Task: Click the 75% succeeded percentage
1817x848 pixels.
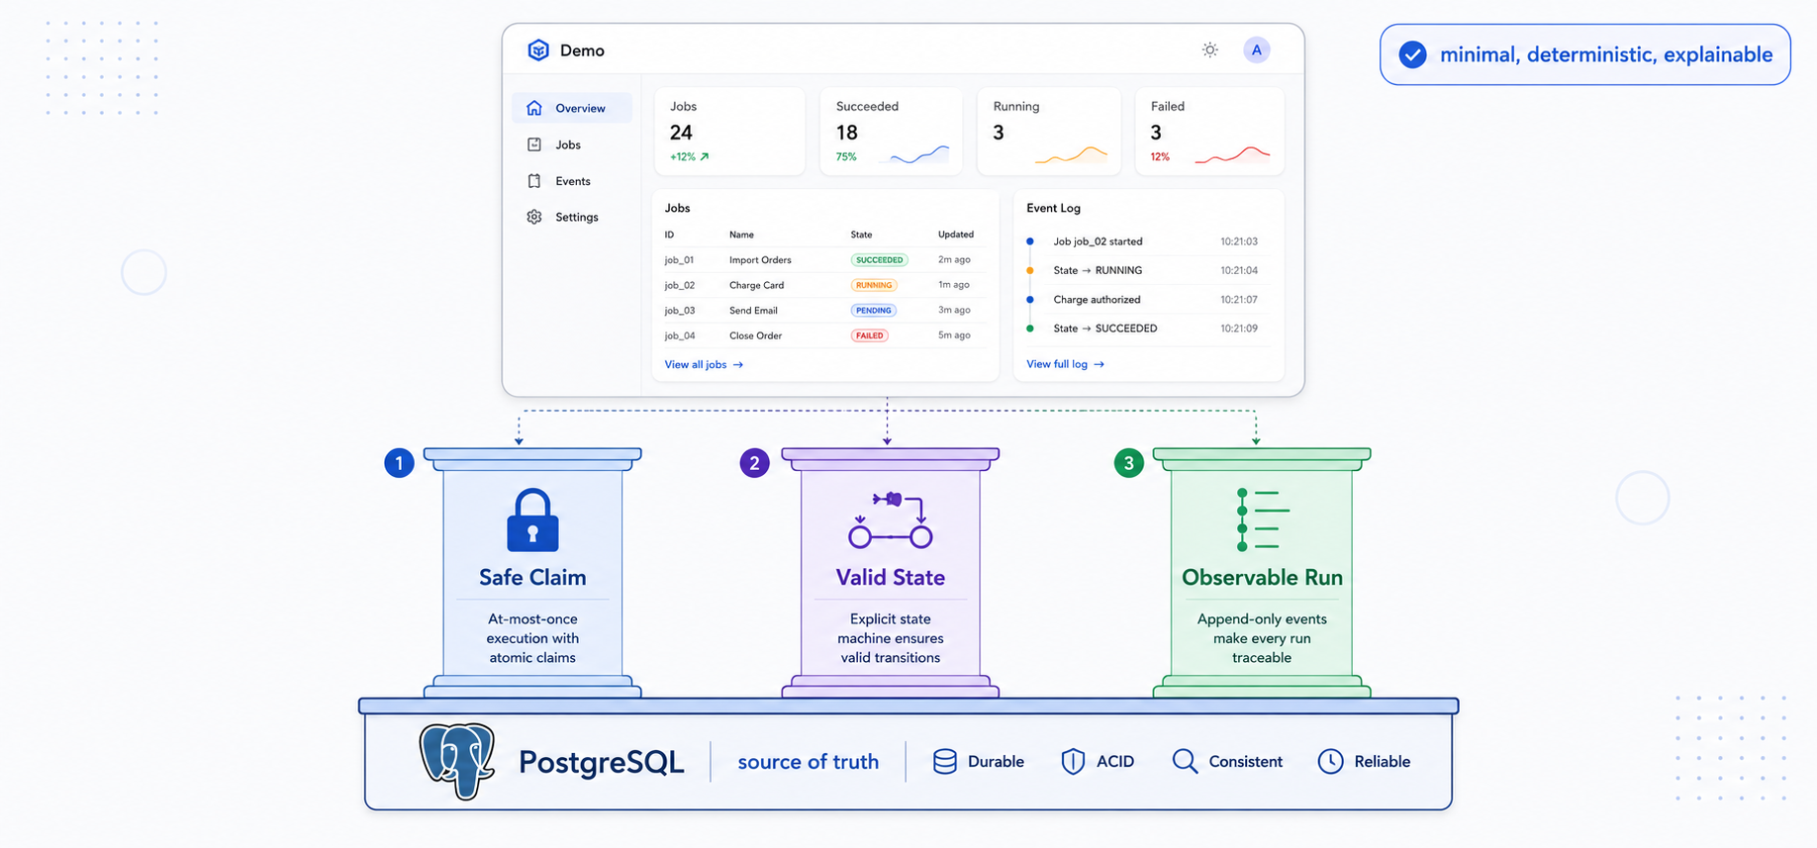Action: (846, 156)
